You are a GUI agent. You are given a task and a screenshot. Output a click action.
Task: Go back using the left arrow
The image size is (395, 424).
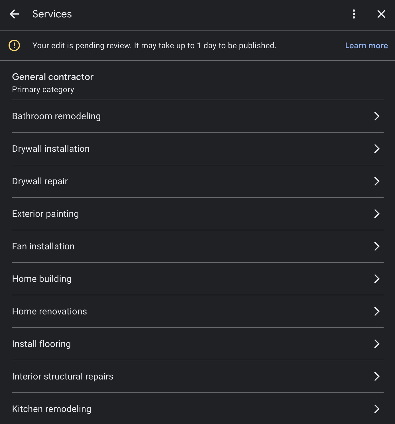coord(14,14)
